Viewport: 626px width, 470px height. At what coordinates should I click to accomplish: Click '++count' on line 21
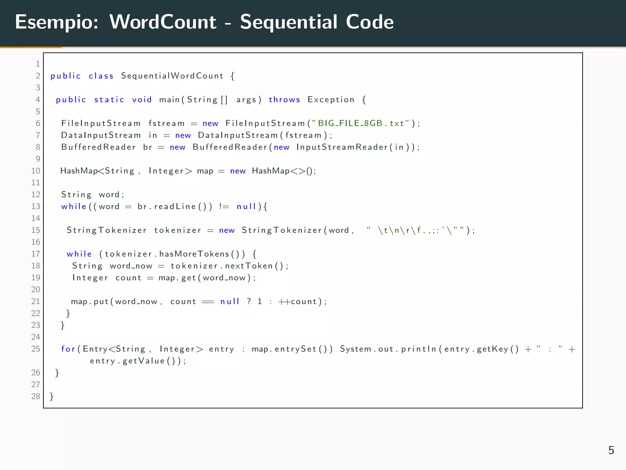[x=298, y=302]
